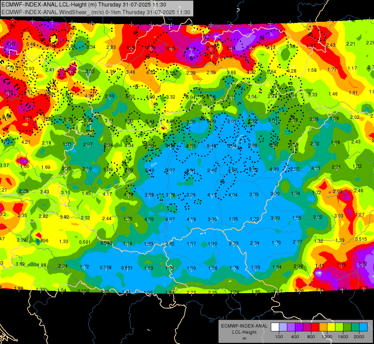Click the wind shear value 4.04
The height and width of the screenshot is (344, 374).
233,195
